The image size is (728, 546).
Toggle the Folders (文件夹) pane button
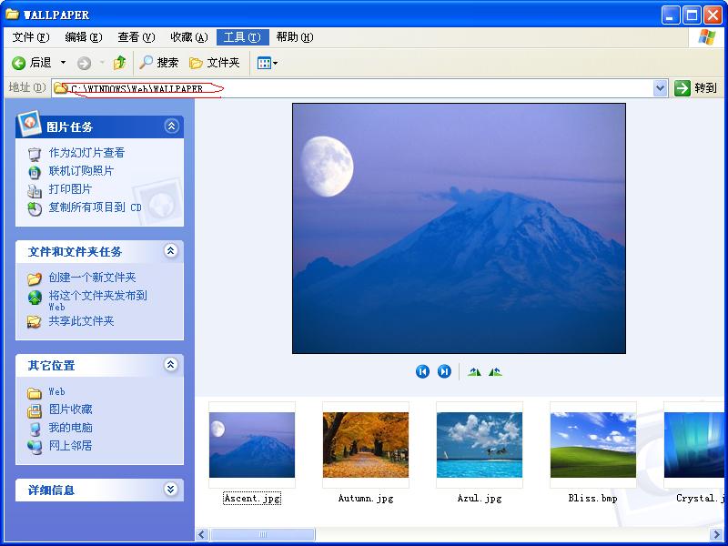pos(215,63)
